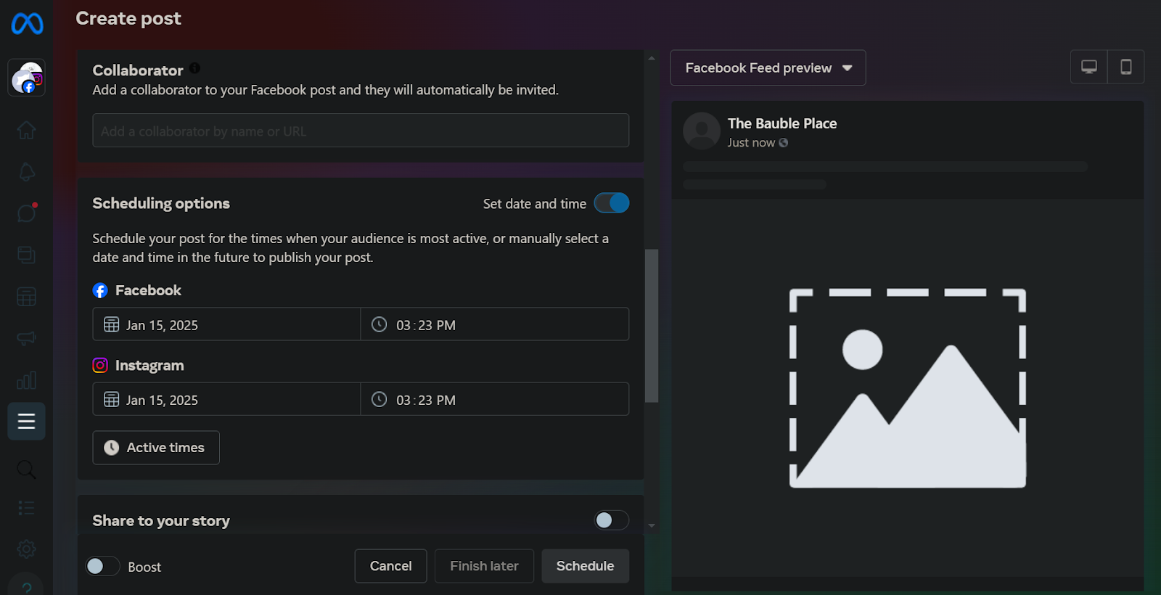Viewport: 1161px width, 595px height.
Task: Turn off Set date and time toggle
Action: click(612, 203)
